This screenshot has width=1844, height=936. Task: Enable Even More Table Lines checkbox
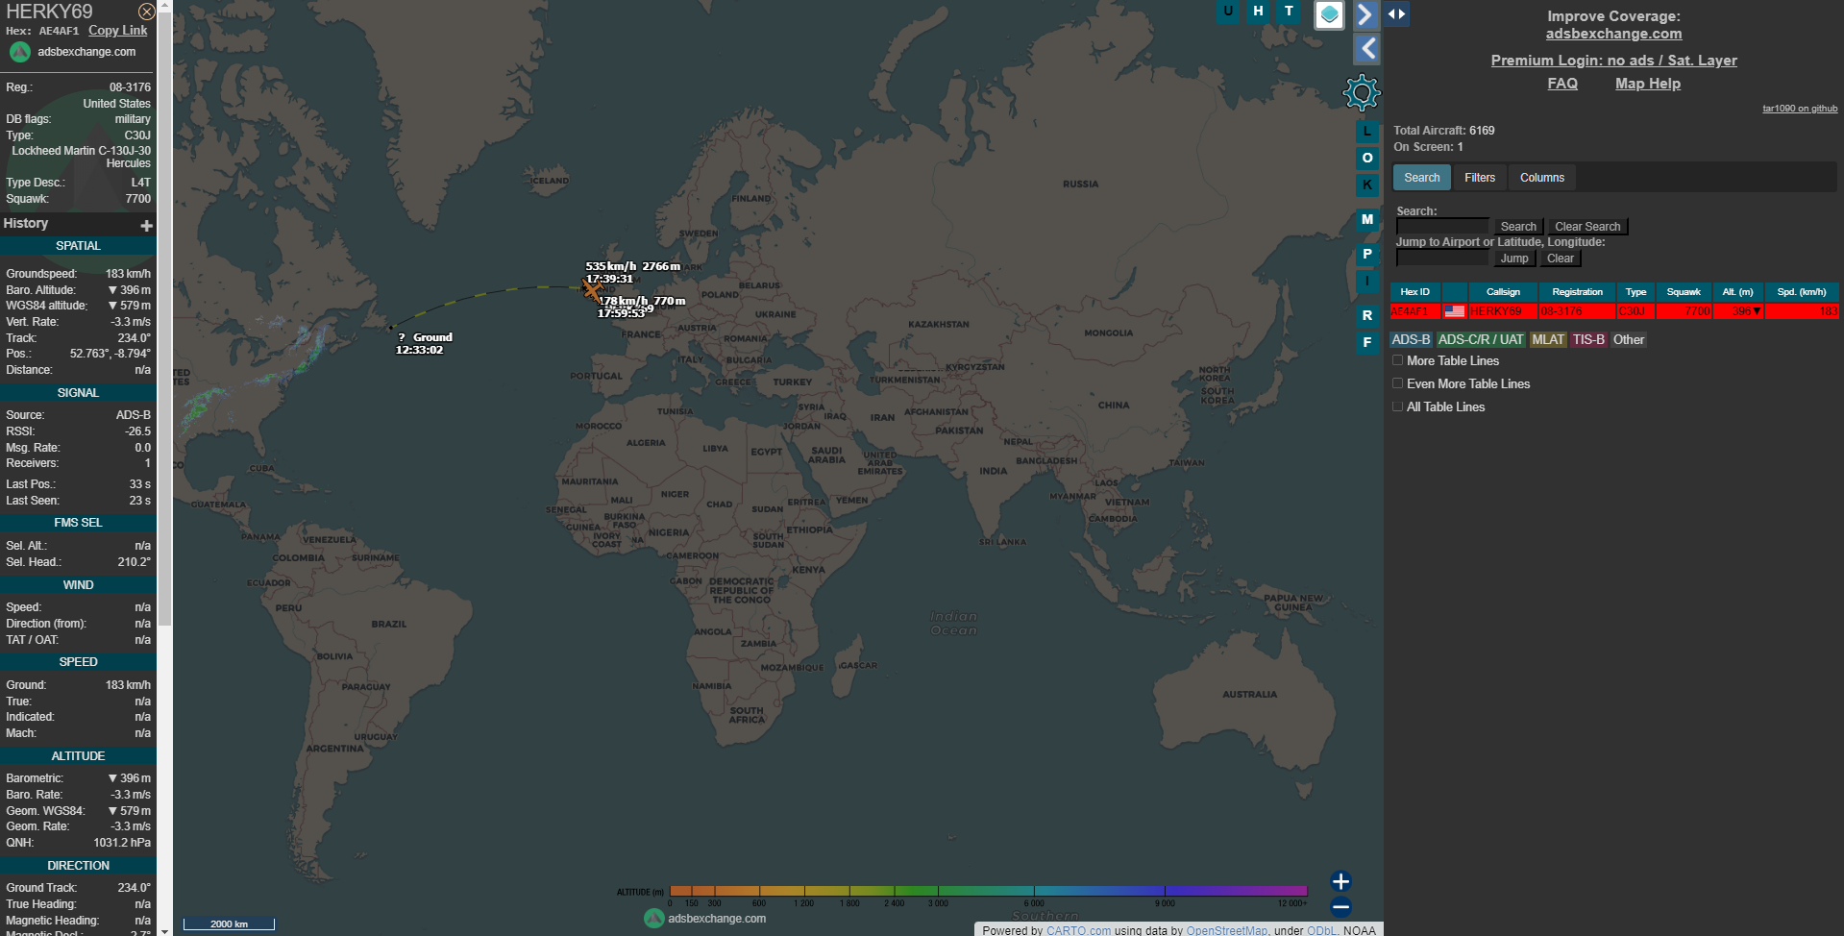tap(1397, 383)
